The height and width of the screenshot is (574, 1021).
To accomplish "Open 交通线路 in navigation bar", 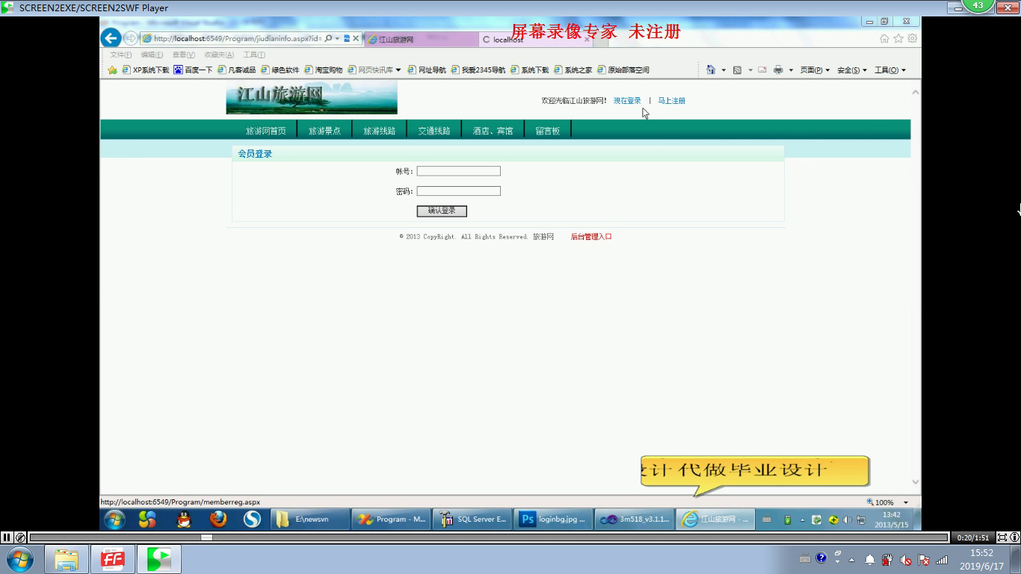I will click(434, 131).
